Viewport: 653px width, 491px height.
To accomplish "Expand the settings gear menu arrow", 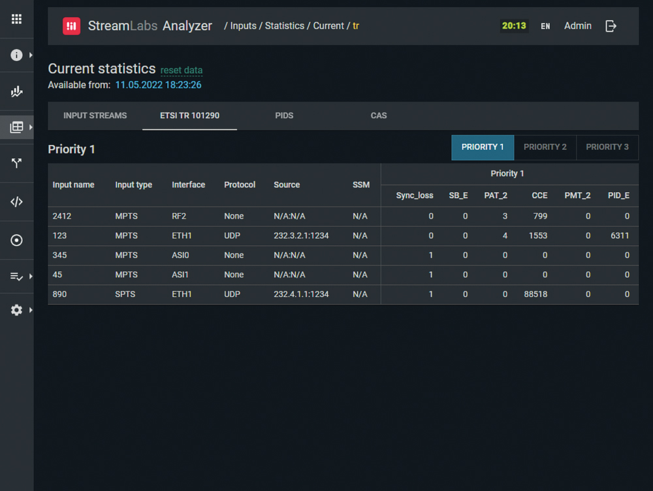I will coord(31,310).
